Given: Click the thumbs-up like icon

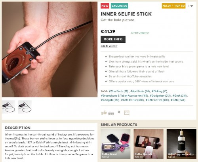Looking at the screenshot, I should [104, 112].
